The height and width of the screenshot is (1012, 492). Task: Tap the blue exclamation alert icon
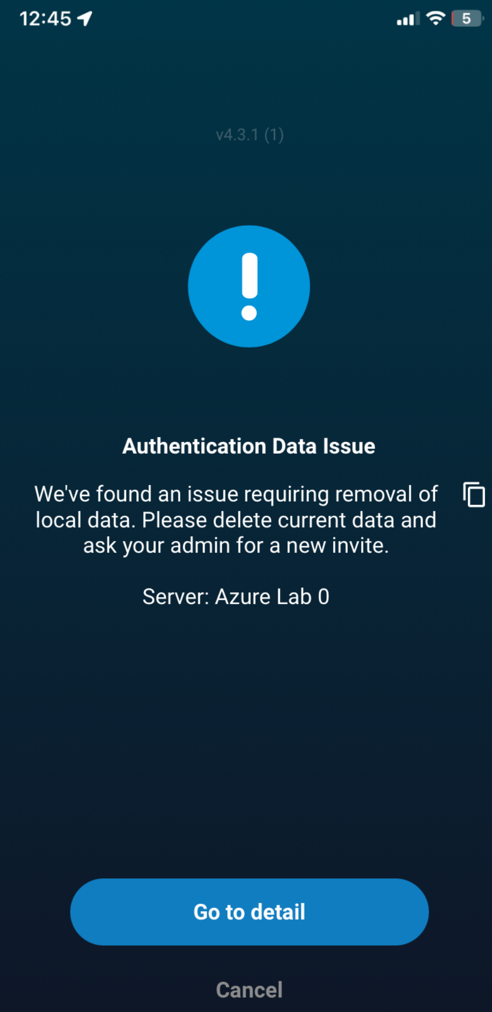(x=249, y=286)
